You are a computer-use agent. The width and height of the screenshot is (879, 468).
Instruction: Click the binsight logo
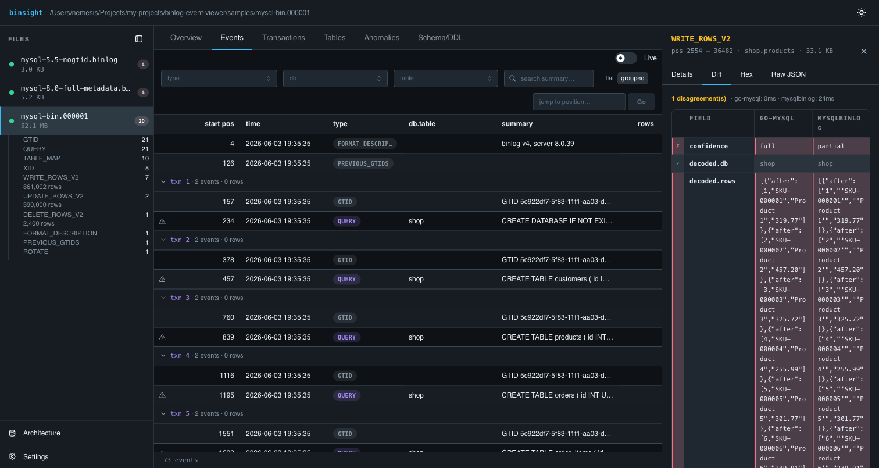pos(26,13)
